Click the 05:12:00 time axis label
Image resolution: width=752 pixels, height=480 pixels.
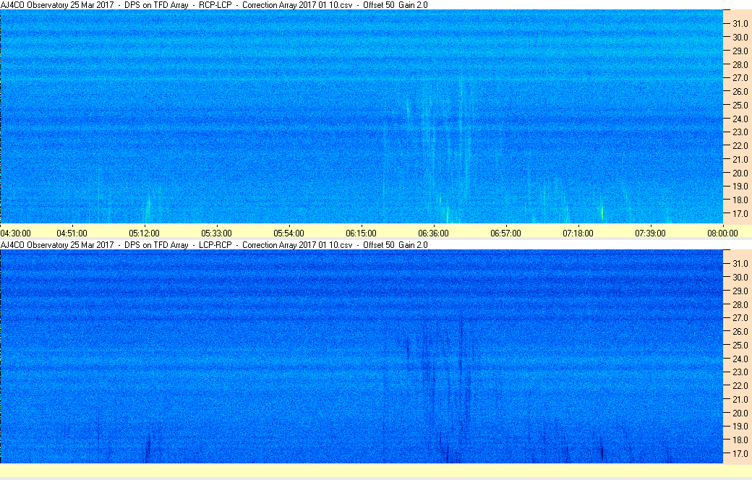pyautogui.click(x=144, y=233)
